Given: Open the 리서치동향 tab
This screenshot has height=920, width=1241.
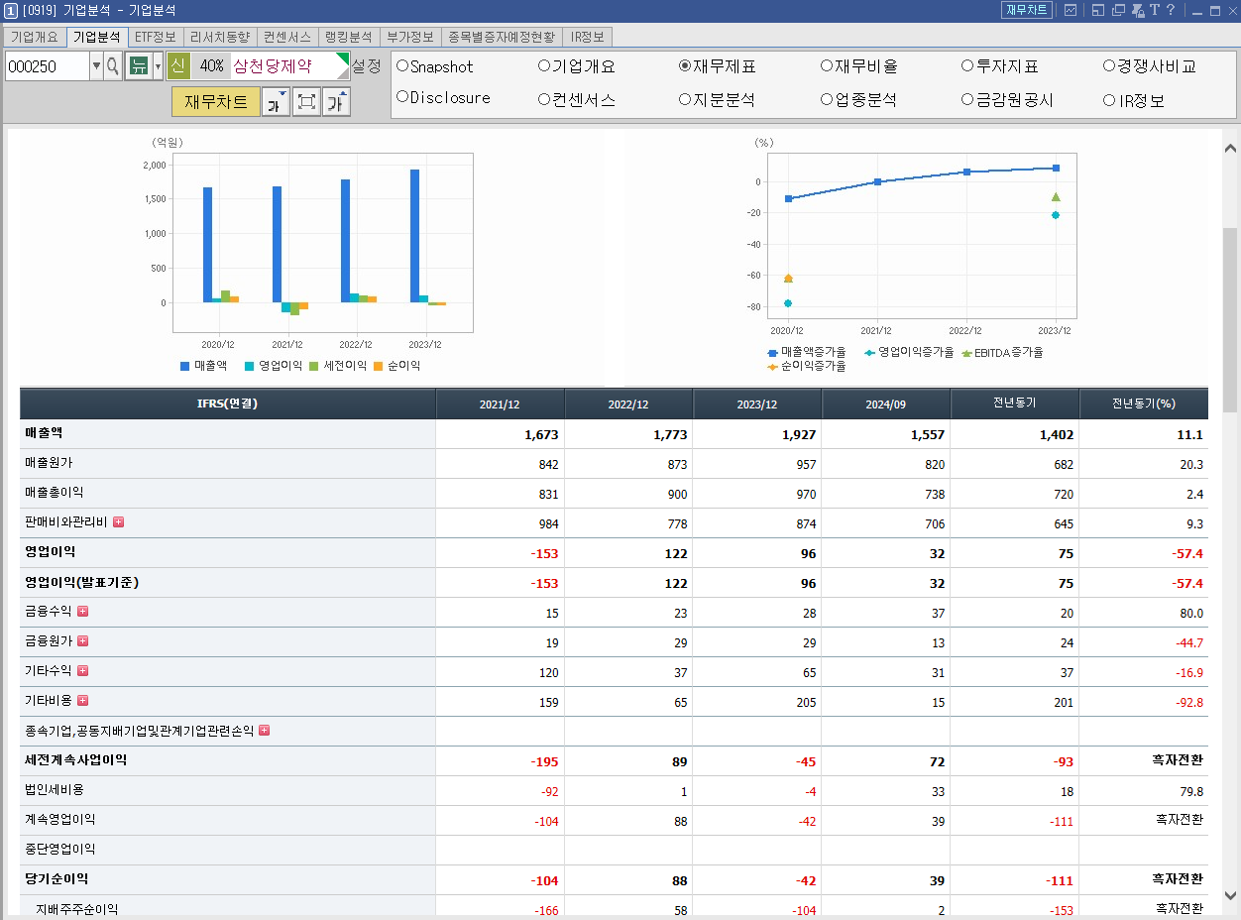Looking at the screenshot, I should 220,37.
